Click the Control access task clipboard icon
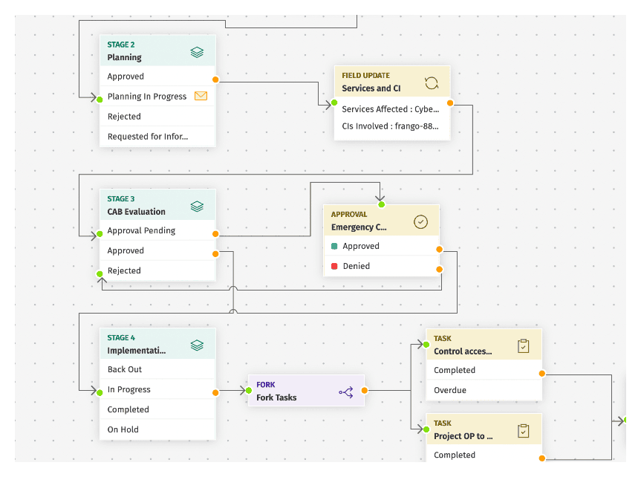Screen dimensions: 641x477 pos(524,345)
